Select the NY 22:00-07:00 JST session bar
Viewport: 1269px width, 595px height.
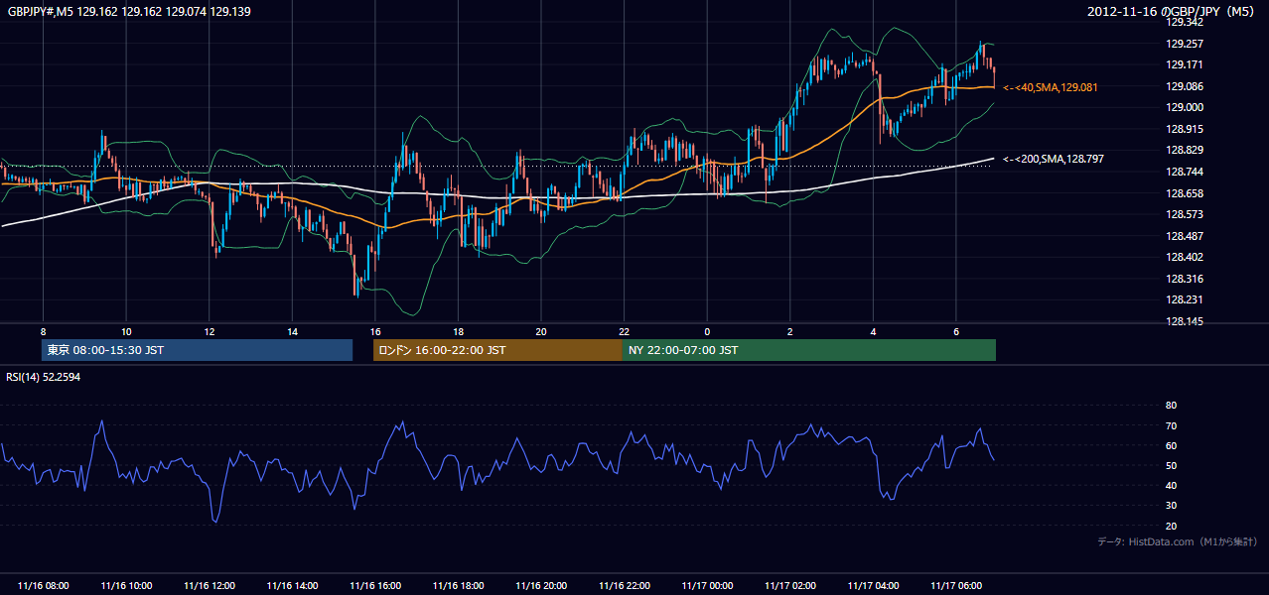point(809,350)
